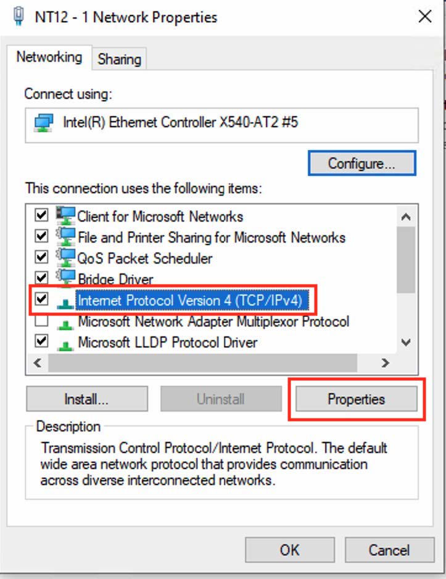Click the Microsoft LLDP Protocol Driver icon
The height and width of the screenshot is (579, 446).
coord(65,342)
